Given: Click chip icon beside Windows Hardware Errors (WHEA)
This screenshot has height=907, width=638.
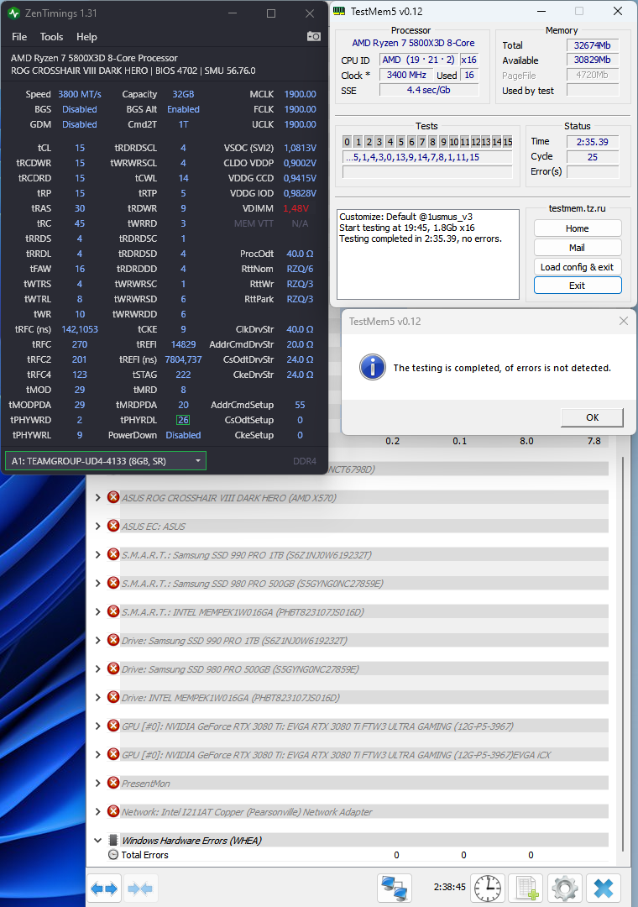Looking at the screenshot, I should click(113, 840).
